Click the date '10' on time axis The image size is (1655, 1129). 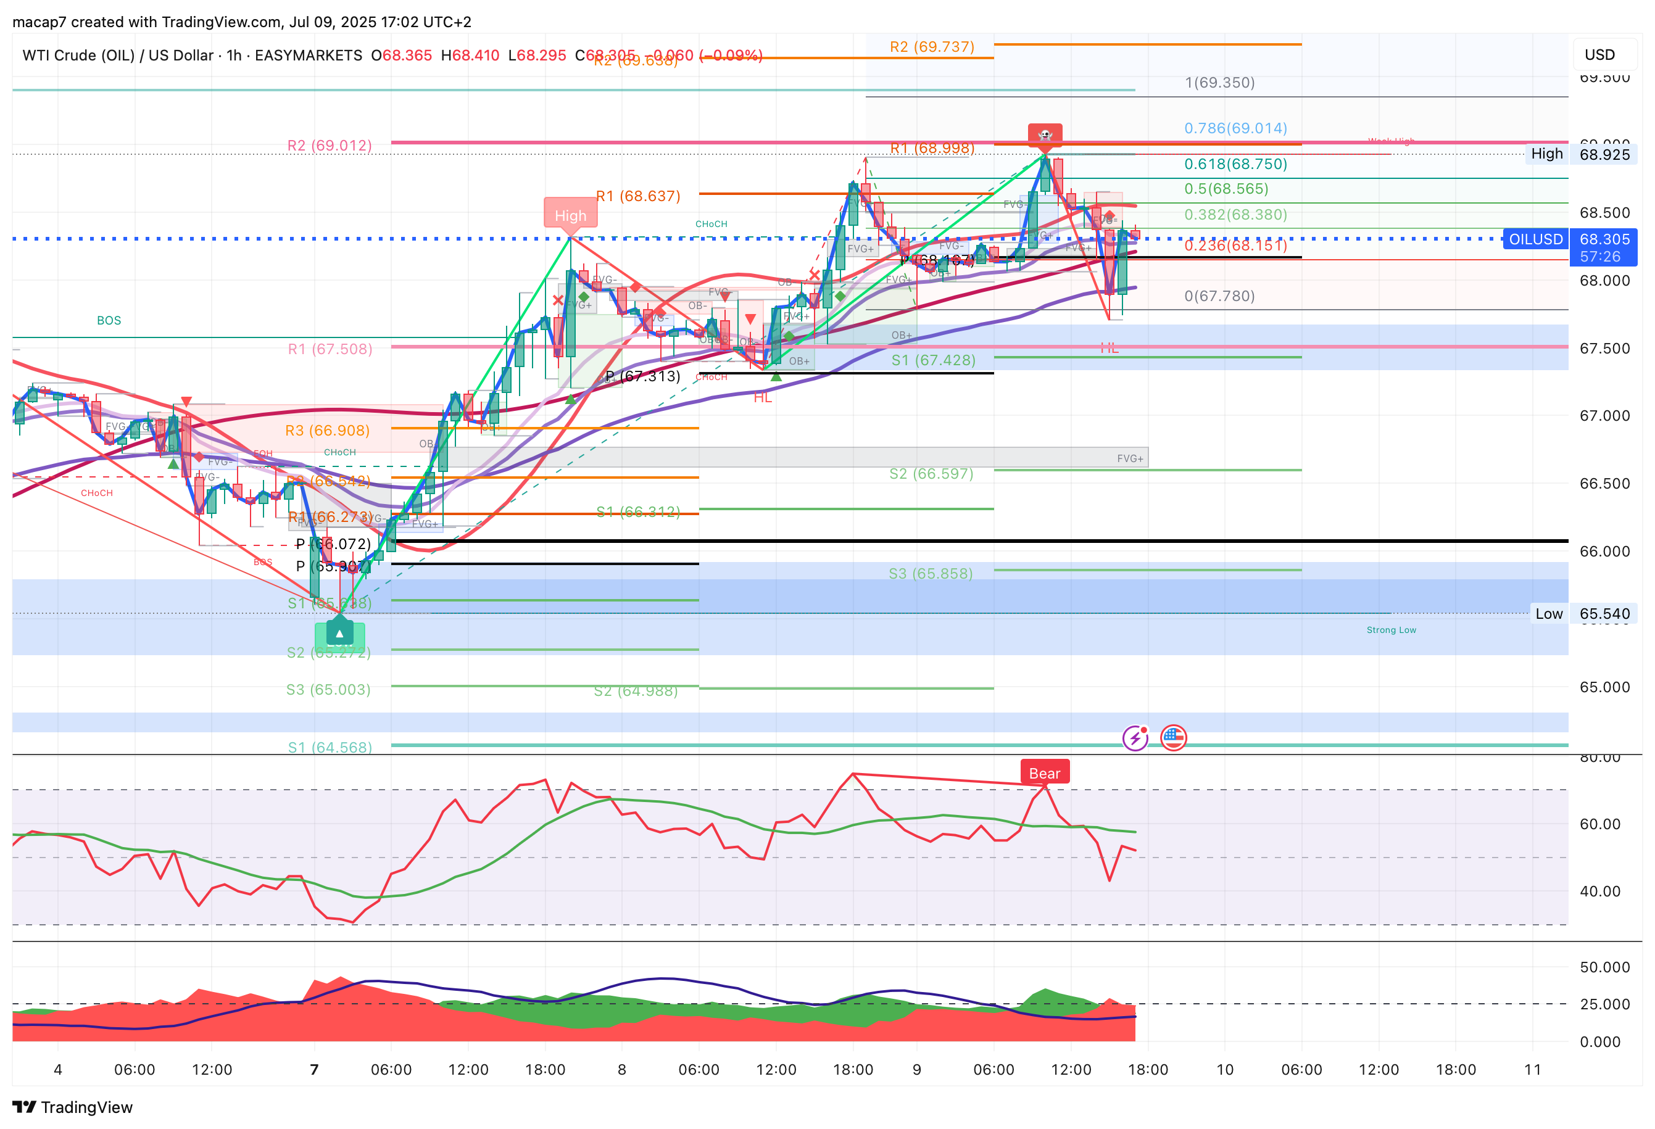[1225, 1069]
